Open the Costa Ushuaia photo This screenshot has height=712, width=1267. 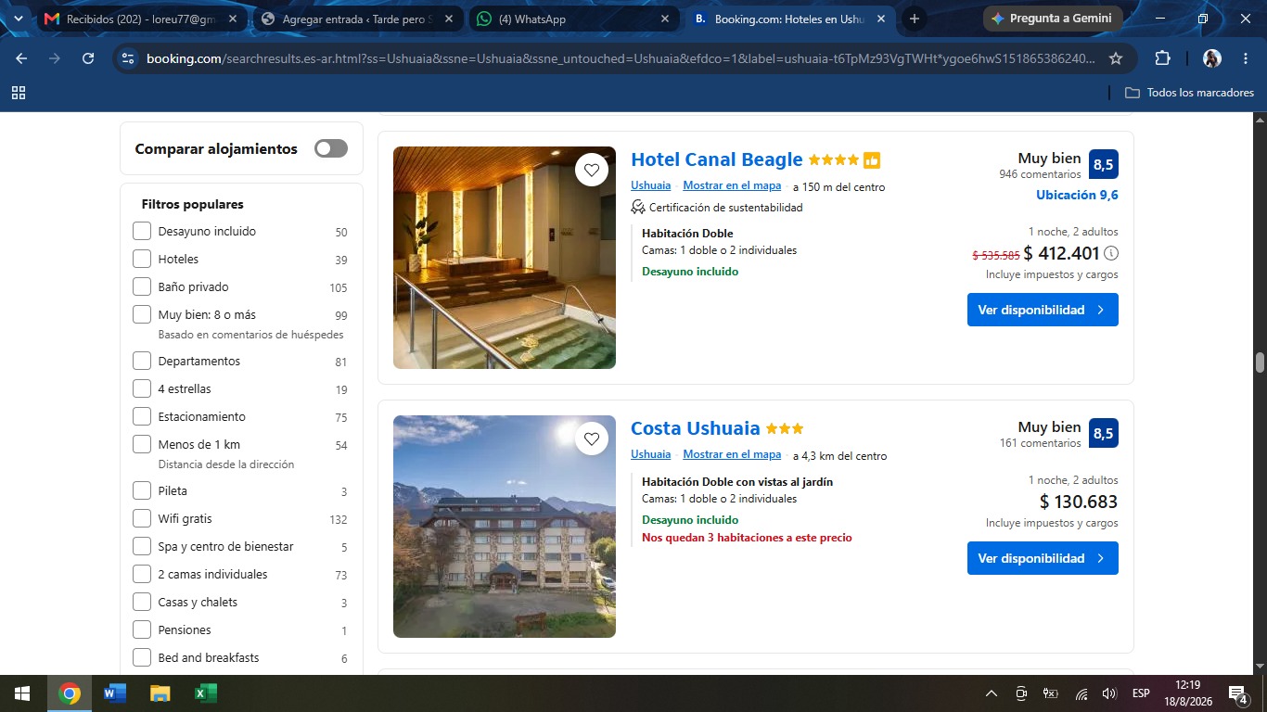(x=505, y=527)
